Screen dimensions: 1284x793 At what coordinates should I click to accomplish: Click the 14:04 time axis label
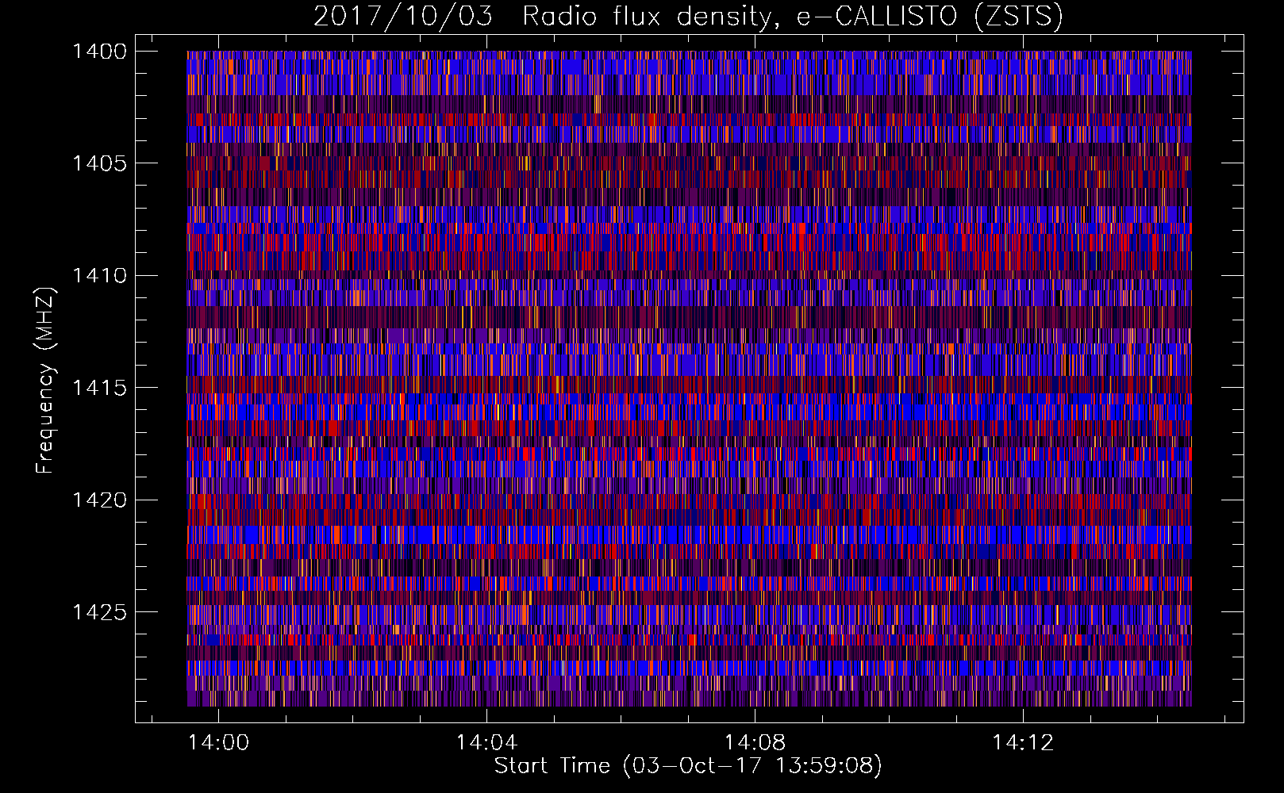tap(486, 742)
